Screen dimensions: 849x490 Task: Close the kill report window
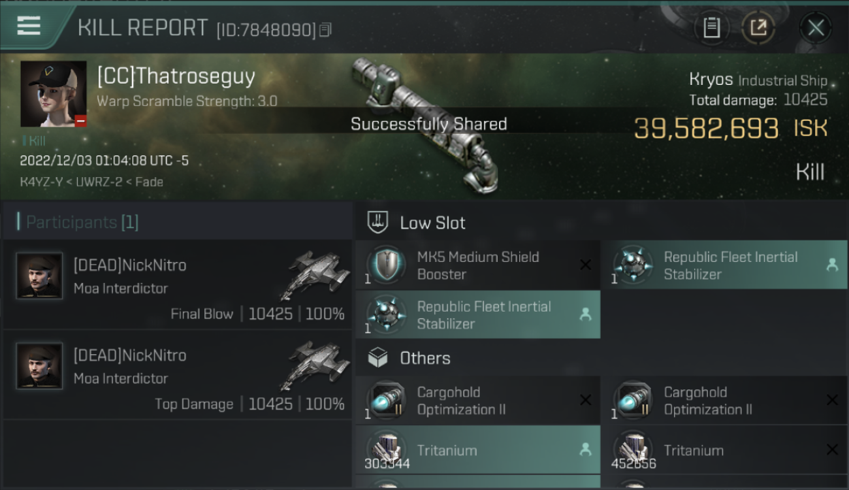tap(816, 27)
